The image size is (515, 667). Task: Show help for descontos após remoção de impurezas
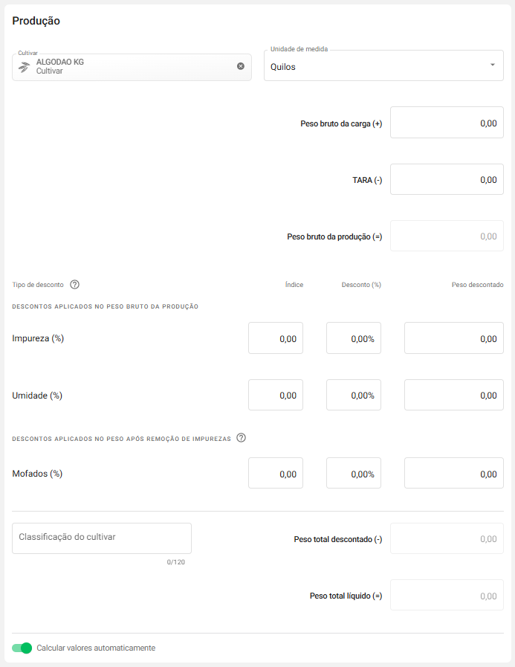click(x=241, y=438)
